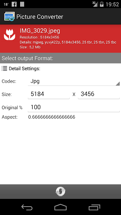Viewport: 121px width, 215px height.
Task: Open recent apps from navigation bar
Action: click(94, 207)
